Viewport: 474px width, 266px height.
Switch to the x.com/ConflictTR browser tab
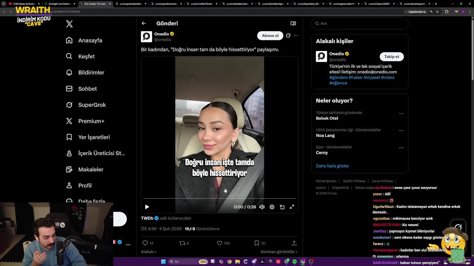point(200,4)
